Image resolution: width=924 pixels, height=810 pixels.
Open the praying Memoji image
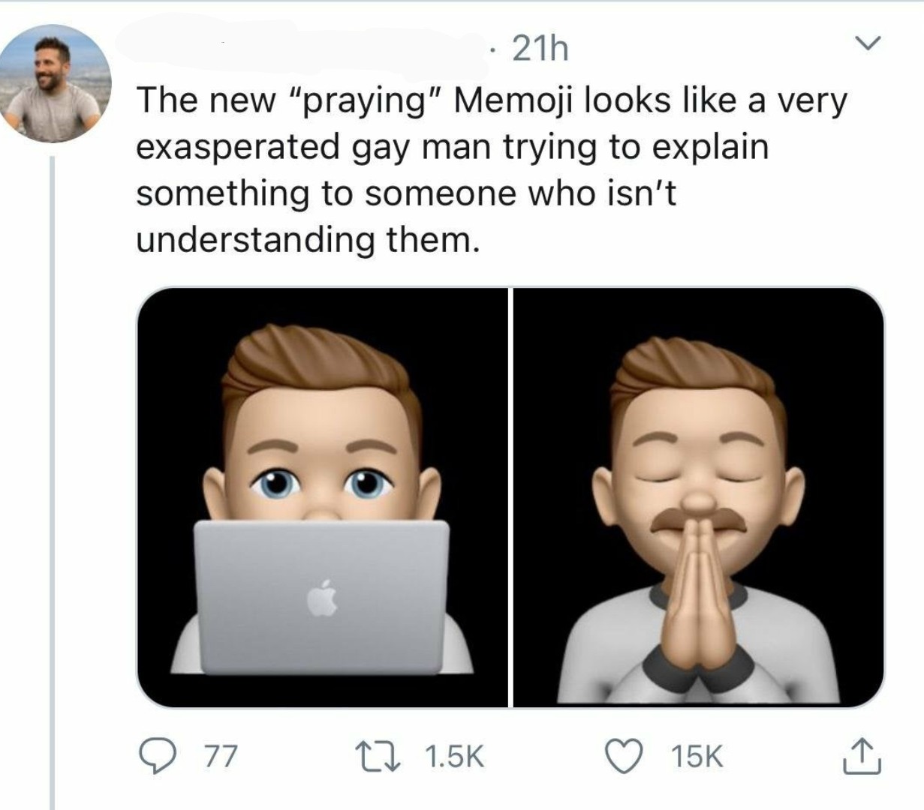[698, 497]
